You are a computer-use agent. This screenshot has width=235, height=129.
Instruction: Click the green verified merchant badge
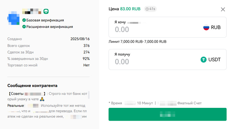coord(46,11)
